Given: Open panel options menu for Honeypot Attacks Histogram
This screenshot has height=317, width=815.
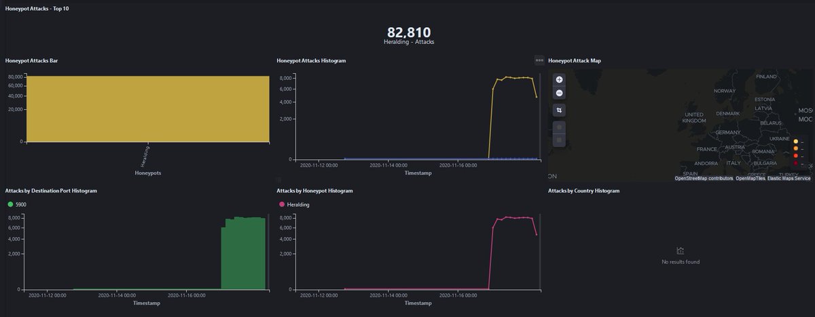Looking at the screenshot, I should (539, 60).
